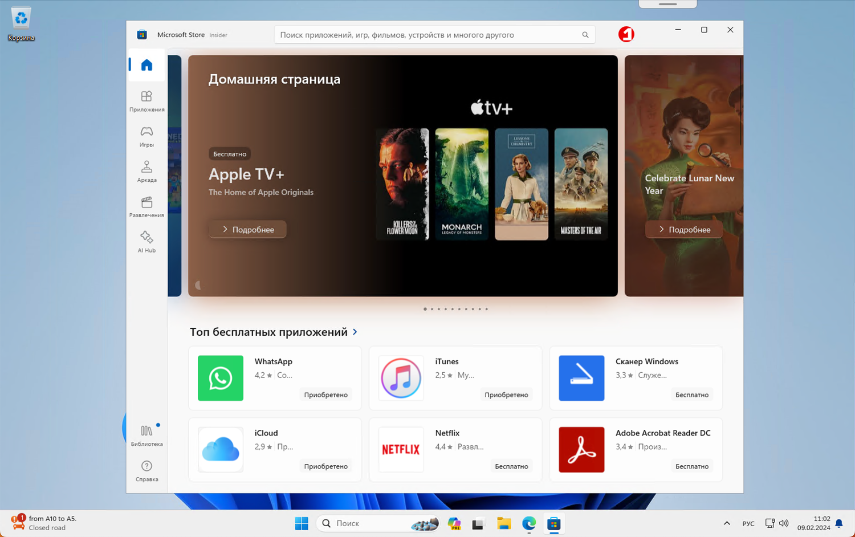The image size is (855, 537).
Task: Open Библиотека in the sidebar
Action: point(146,436)
